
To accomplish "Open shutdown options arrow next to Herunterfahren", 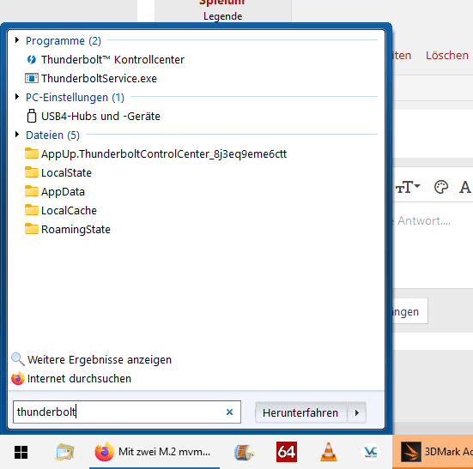I will [357, 412].
